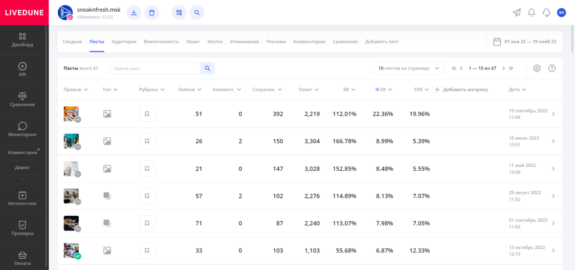Open the notifications bell icon

click(x=531, y=13)
